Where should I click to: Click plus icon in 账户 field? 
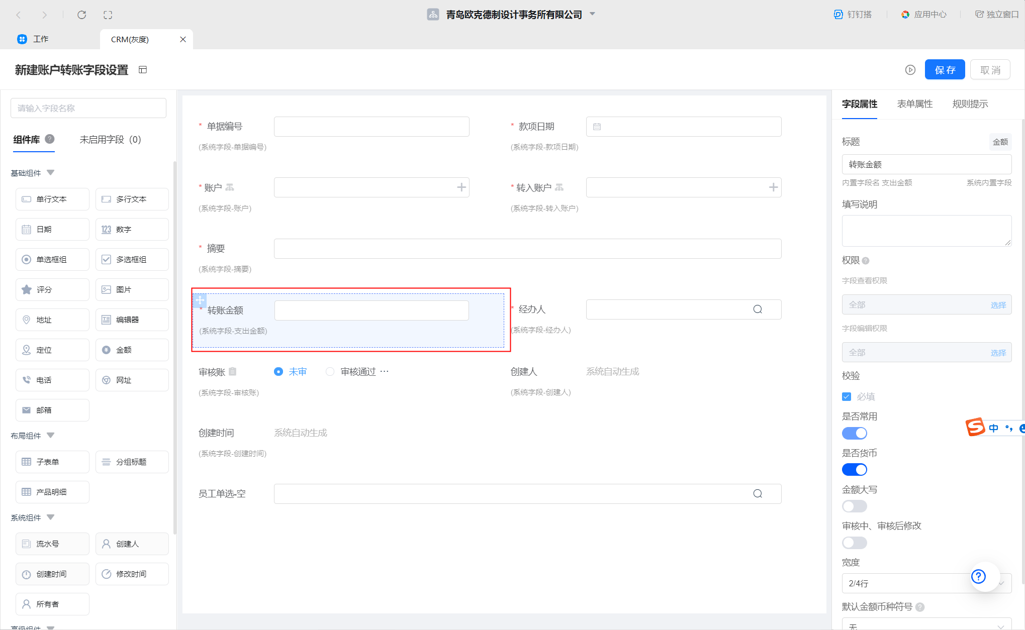pyautogui.click(x=461, y=187)
